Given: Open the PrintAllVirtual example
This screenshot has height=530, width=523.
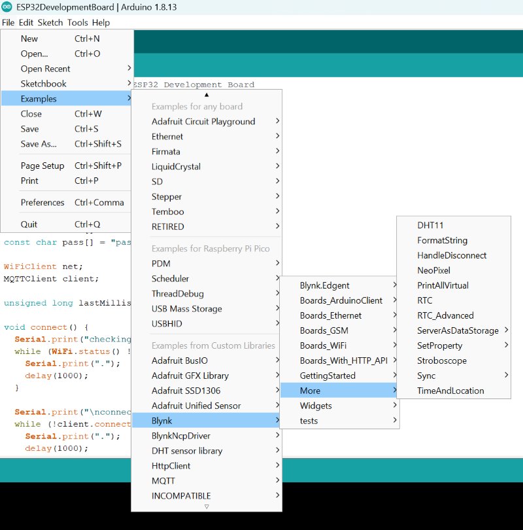Looking at the screenshot, I should coord(454,285).
